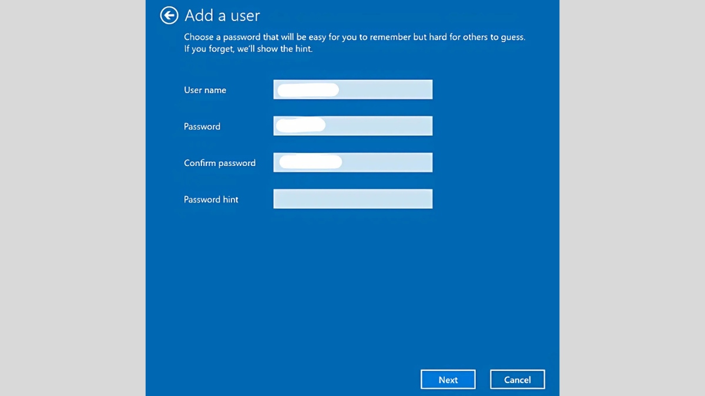The height and width of the screenshot is (396, 705).
Task: Click the Password hint text box
Action: (x=353, y=199)
